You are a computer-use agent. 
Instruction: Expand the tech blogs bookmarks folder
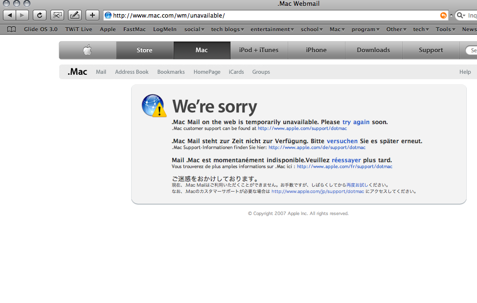pyautogui.click(x=227, y=29)
